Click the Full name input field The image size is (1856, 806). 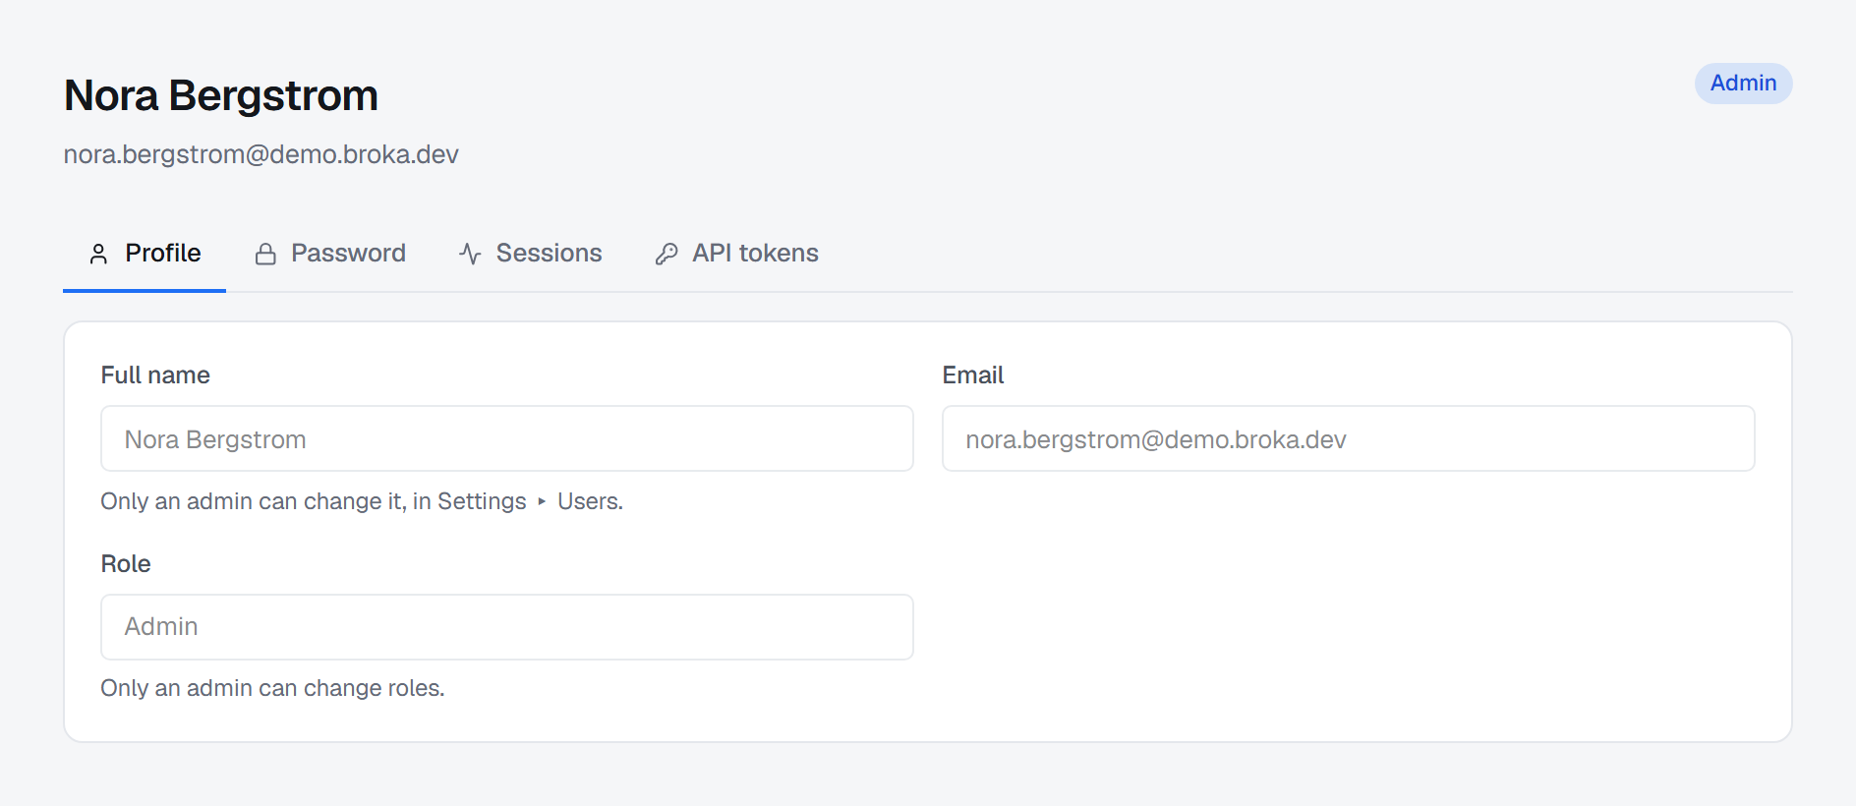[507, 438]
